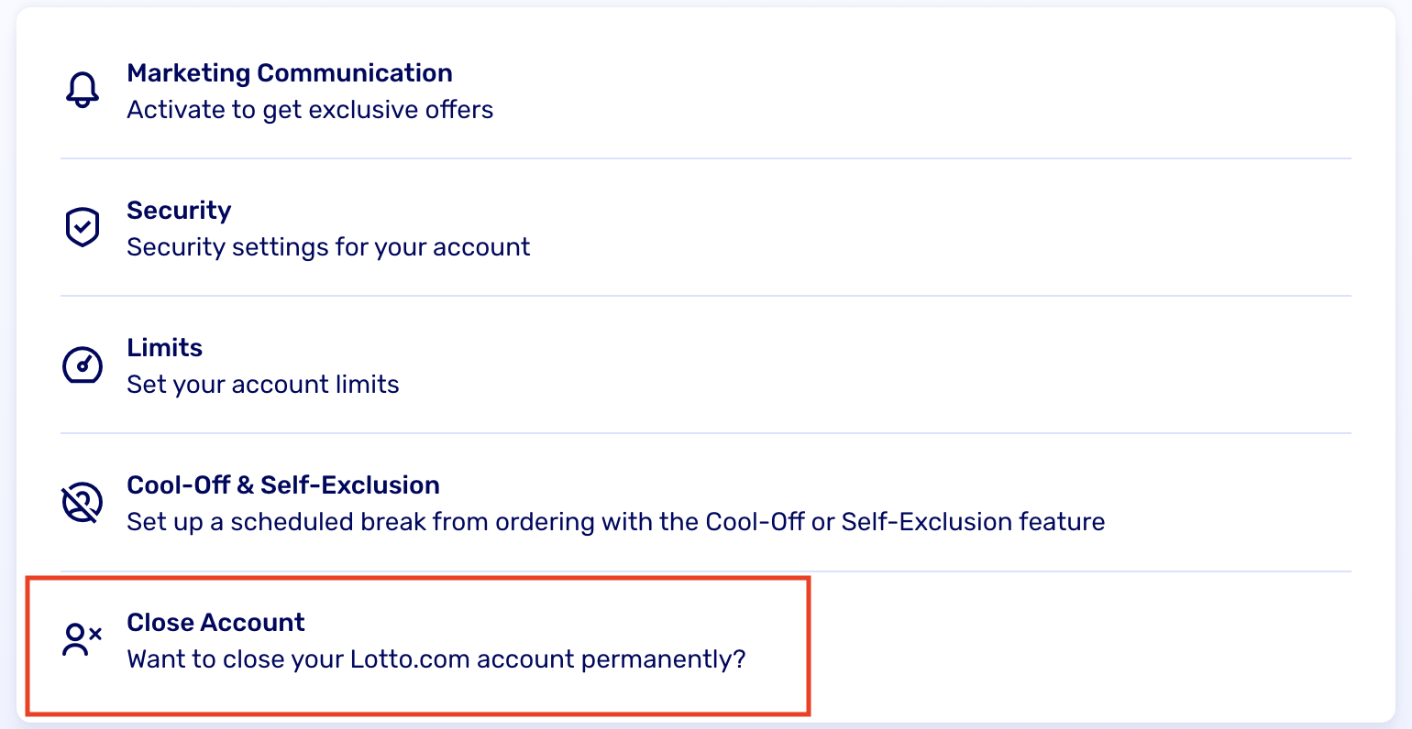The height and width of the screenshot is (729, 1412).
Task: Click "Activate to get exclusive offers" text
Action: click(310, 110)
